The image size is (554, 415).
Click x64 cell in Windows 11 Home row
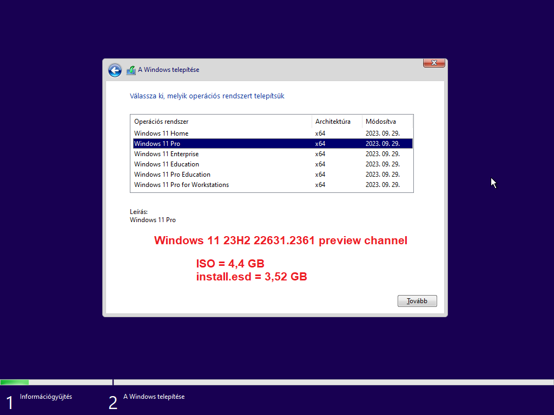tap(320, 133)
